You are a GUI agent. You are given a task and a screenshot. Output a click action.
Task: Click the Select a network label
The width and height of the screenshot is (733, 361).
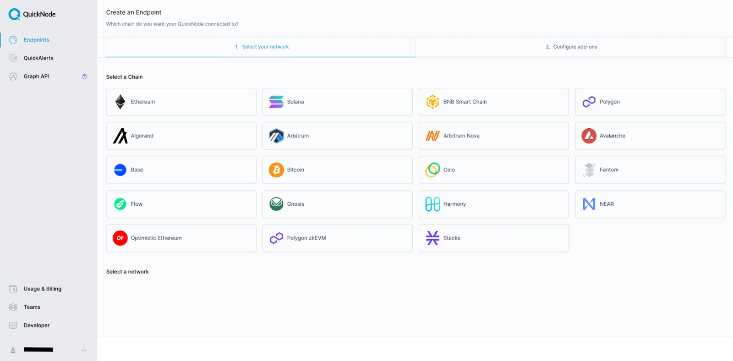coord(127,272)
